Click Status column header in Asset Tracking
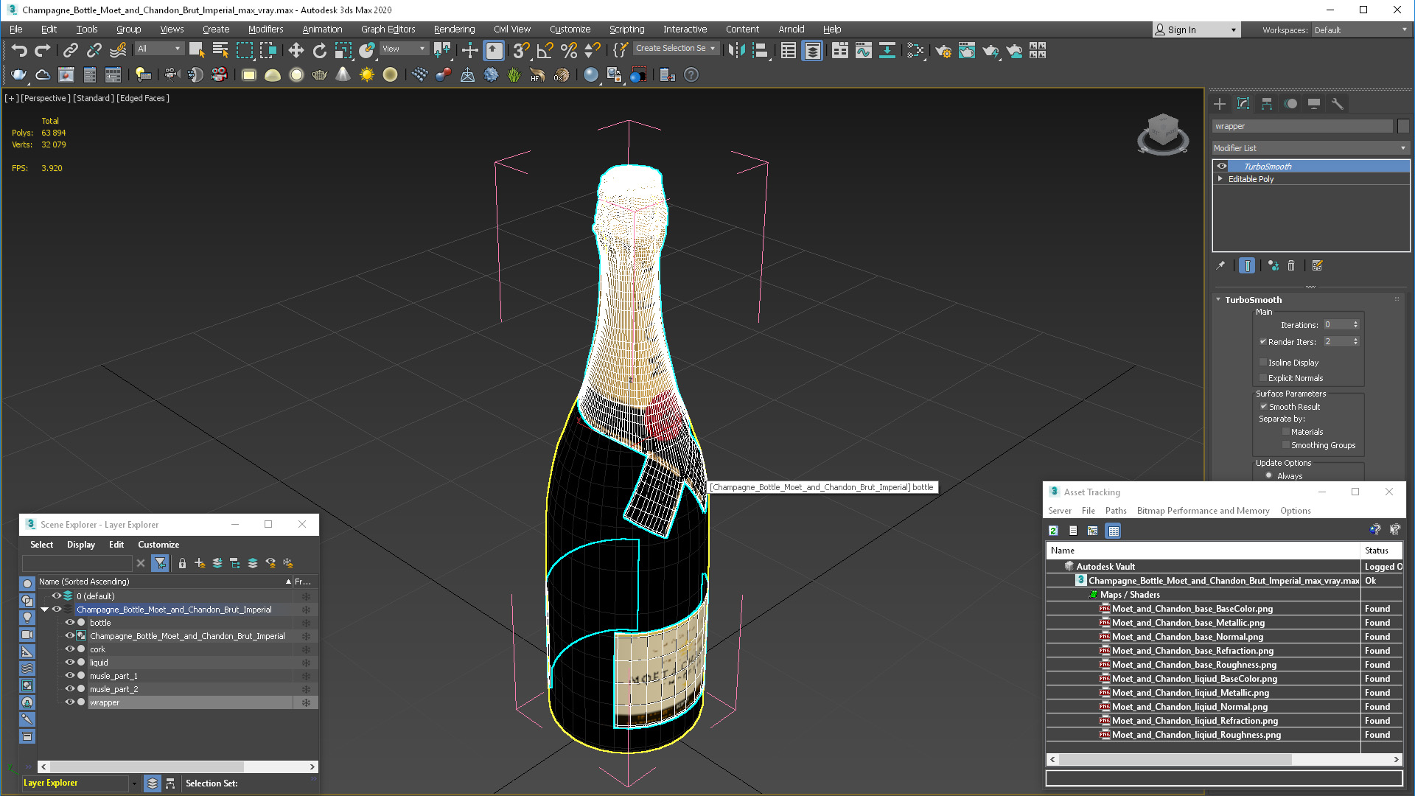The image size is (1415, 796). (x=1381, y=551)
